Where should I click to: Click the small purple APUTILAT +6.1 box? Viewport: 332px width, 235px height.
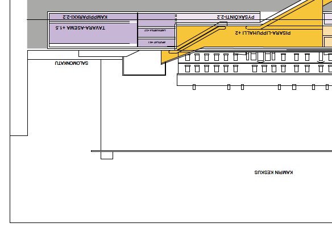pyautogui.click(x=156, y=43)
